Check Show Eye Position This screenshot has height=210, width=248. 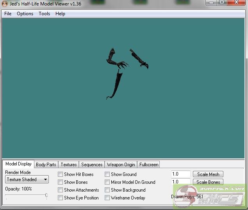point(61,198)
